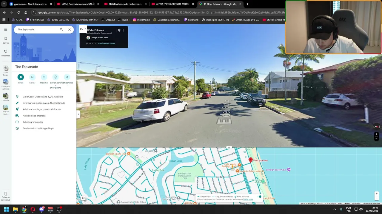The image size is (382, 214).
Task: Click the location pin in Street View card
Action: [119, 30]
